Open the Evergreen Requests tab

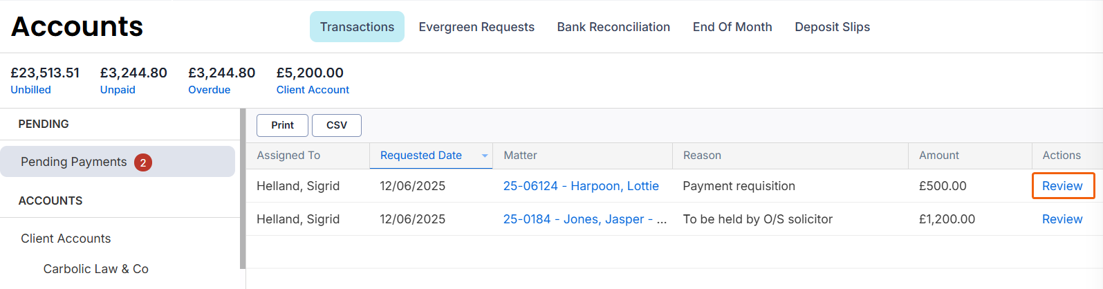point(476,27)
